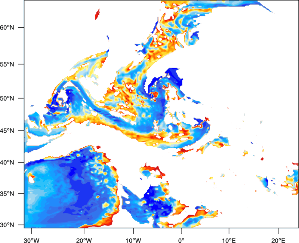
Task: Click the 10°E longitude label
Action: pos(229,240)
